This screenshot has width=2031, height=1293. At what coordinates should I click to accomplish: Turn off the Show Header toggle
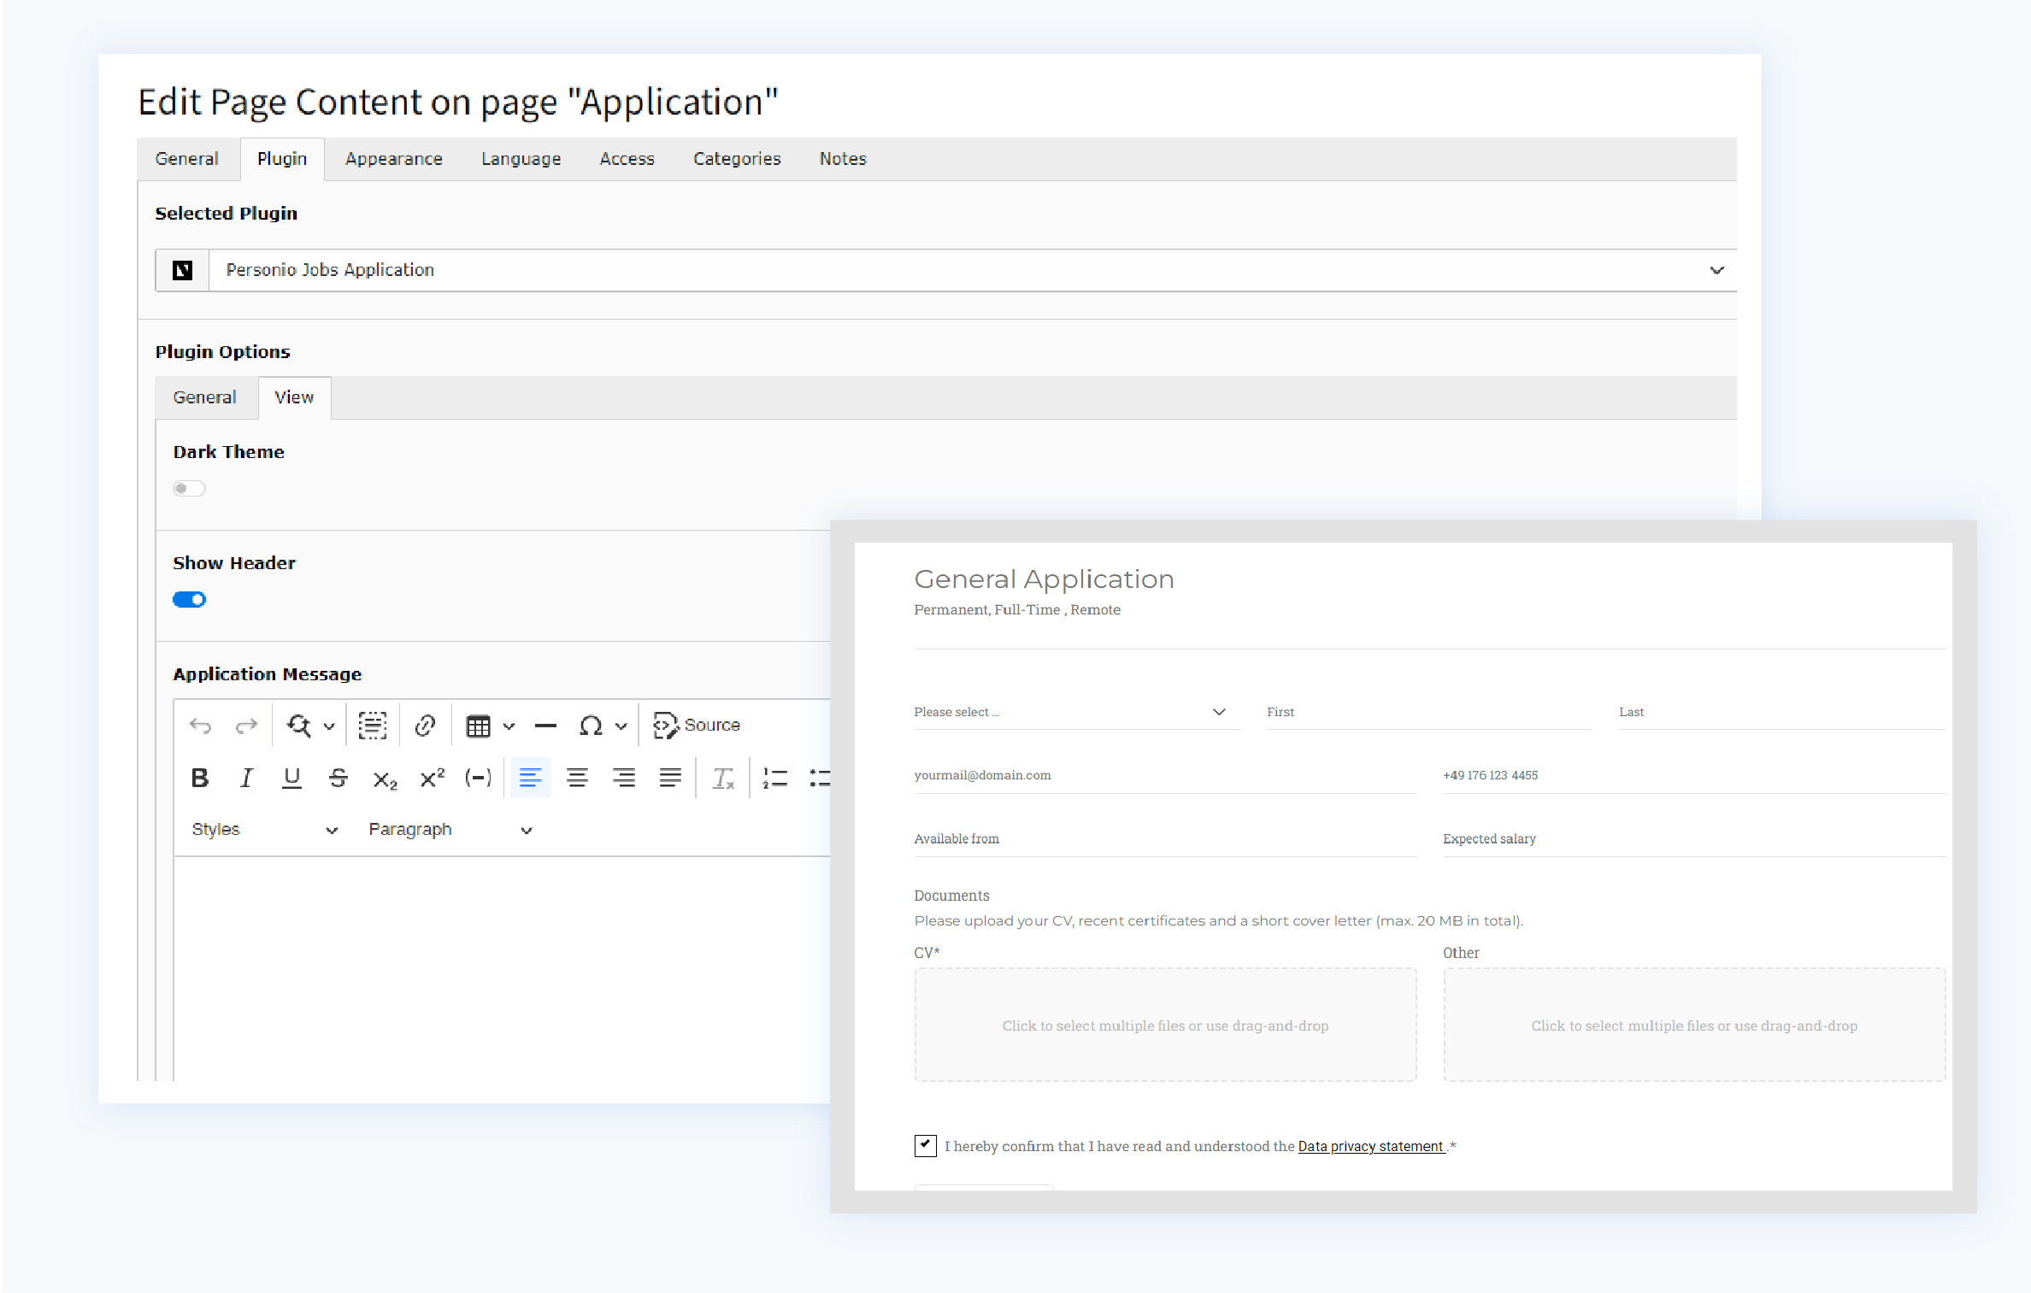pyautogui.click(x=189, y=599)
